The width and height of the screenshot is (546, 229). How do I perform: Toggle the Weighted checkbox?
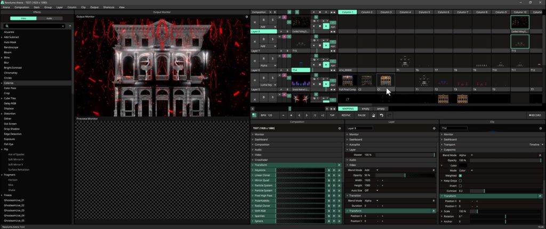click(x=460, y=175)
